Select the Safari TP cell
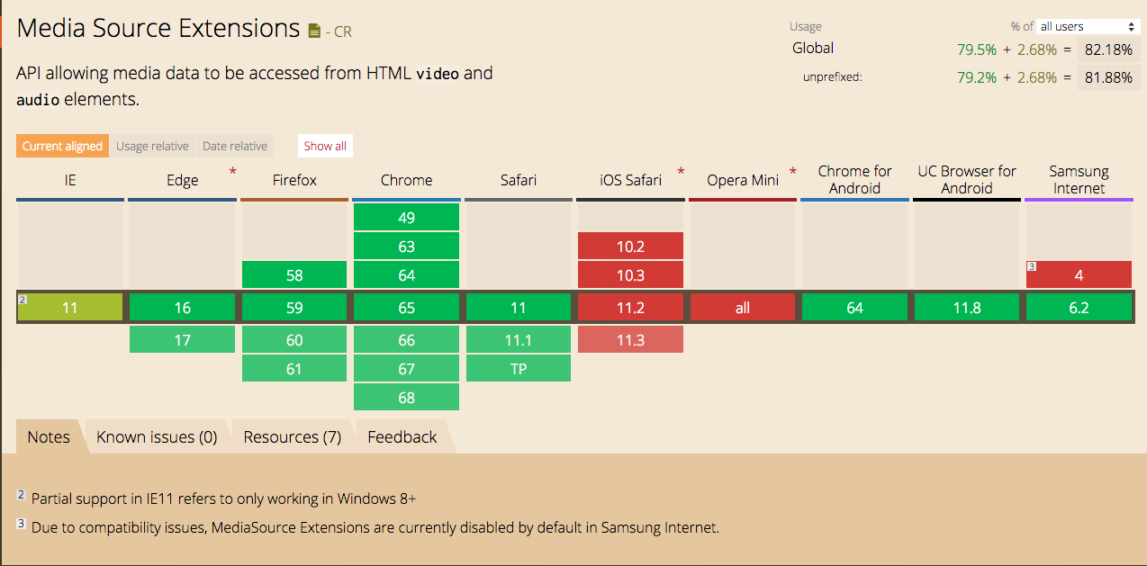 (519, 368)
